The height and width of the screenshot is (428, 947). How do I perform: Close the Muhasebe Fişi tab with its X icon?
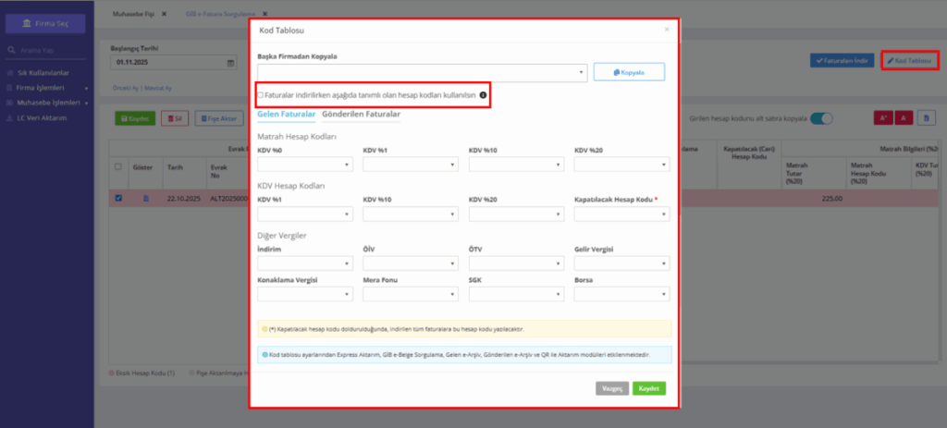pyautogui.click(x=164, y=13)
